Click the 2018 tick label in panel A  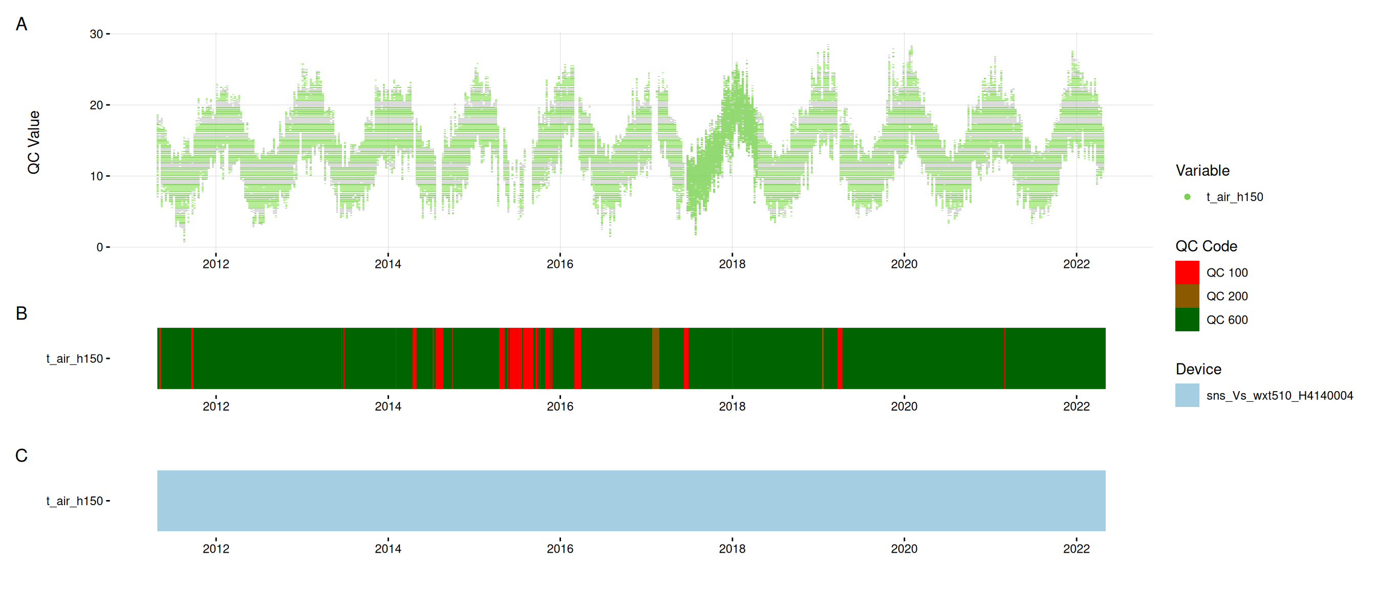[732, 263]
